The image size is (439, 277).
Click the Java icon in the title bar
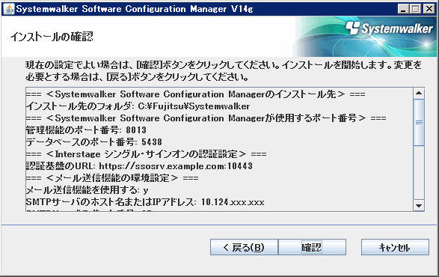(9, 9)
